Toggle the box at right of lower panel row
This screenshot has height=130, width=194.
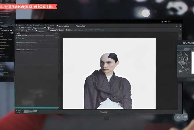pyautogui.click(x=57, y=50)
